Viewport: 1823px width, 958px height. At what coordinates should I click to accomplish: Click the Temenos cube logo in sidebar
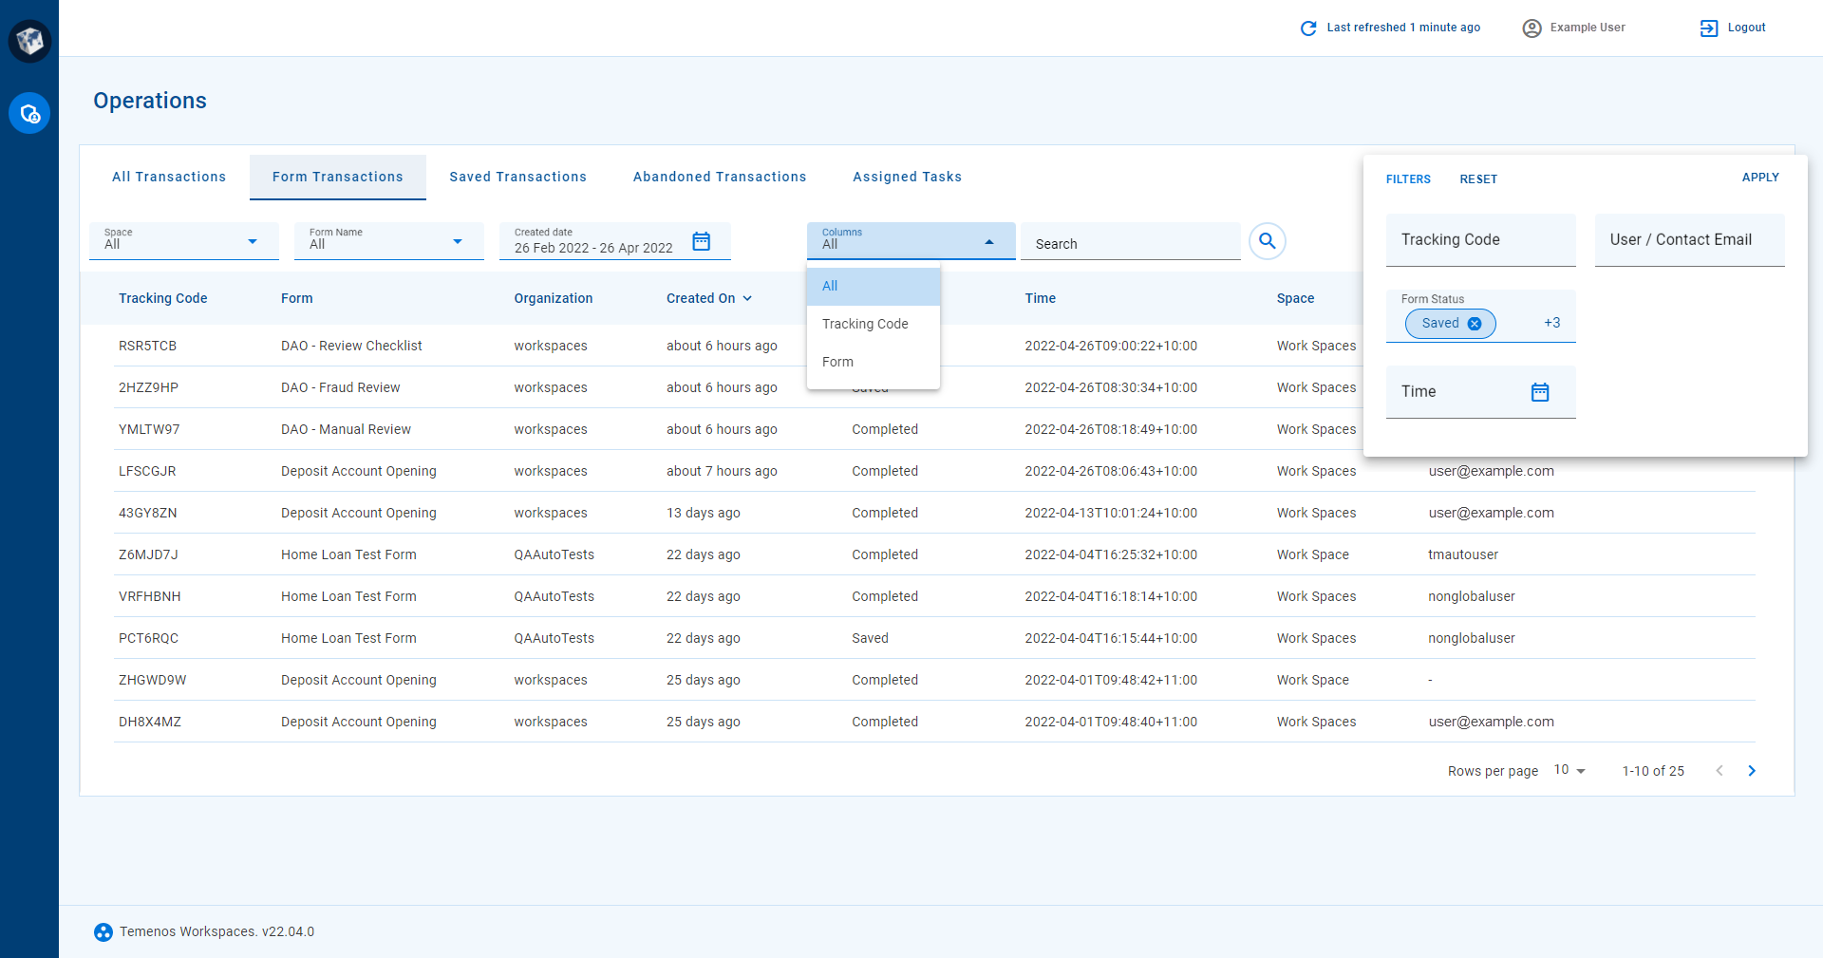(29, 41)
